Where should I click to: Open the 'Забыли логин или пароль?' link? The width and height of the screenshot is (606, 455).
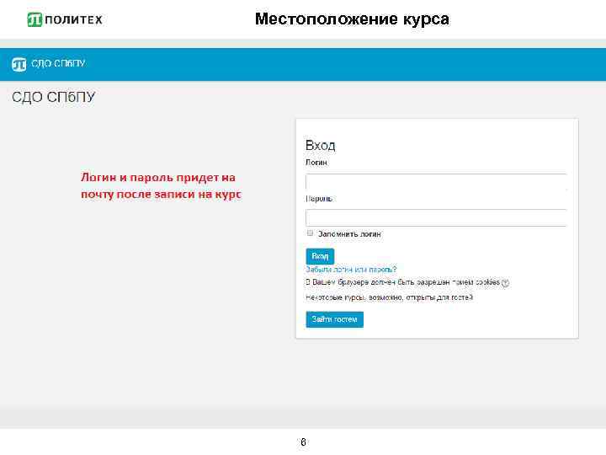351,270
